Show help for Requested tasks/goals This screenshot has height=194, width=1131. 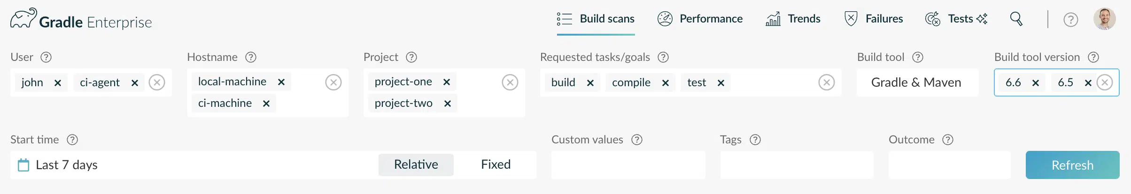point(663,57)
